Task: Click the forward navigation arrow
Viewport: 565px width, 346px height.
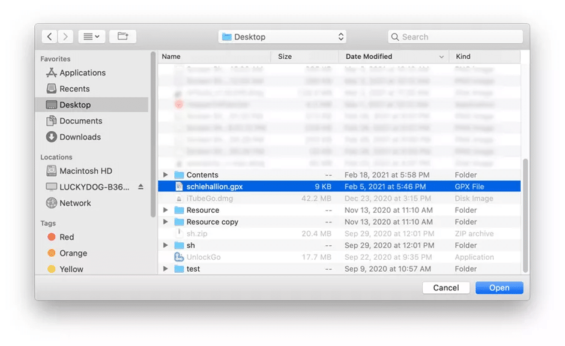Action: [66, 37]
